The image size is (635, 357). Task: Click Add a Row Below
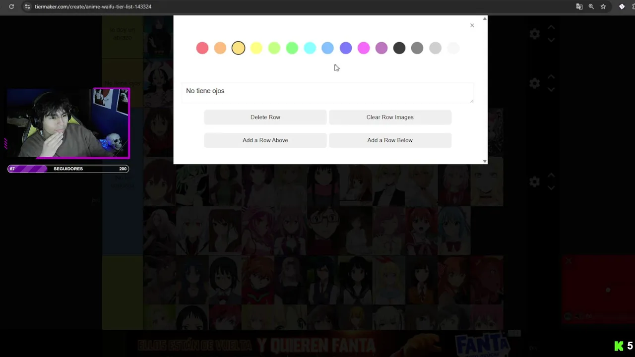390,140
